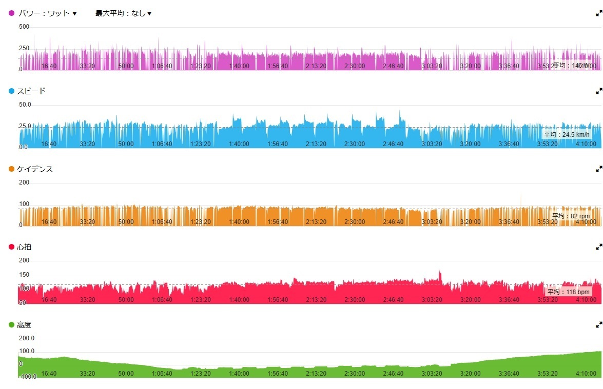
Task: Select the 3:03:20 heart rate peak
Action: pos(440,275)
